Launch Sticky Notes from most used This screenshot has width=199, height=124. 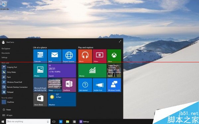coord(9,72)
